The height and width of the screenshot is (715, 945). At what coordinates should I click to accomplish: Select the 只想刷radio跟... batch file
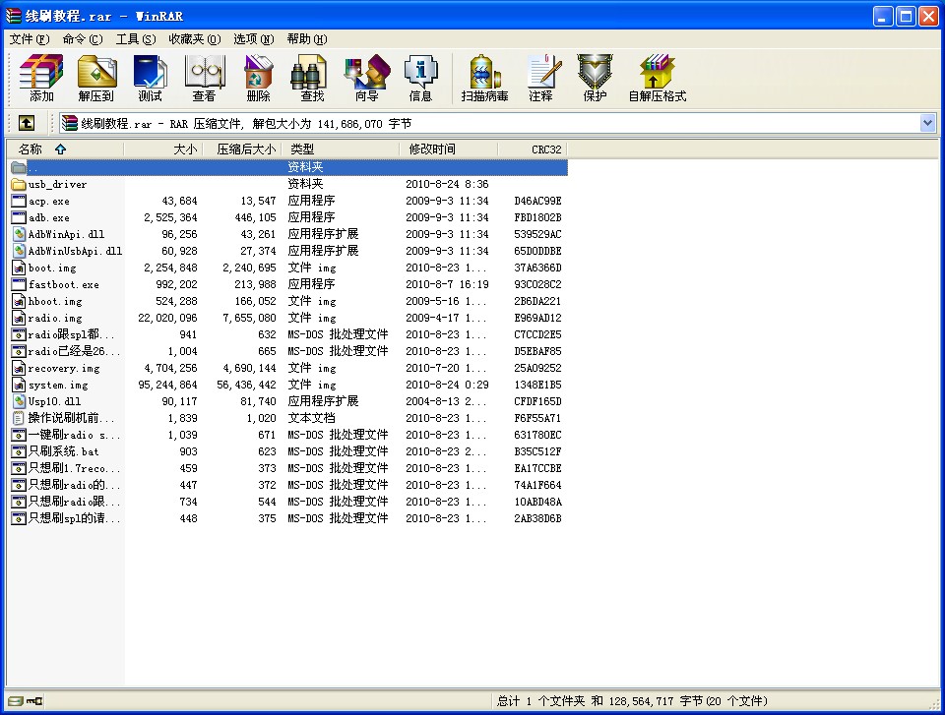[74, 502]
